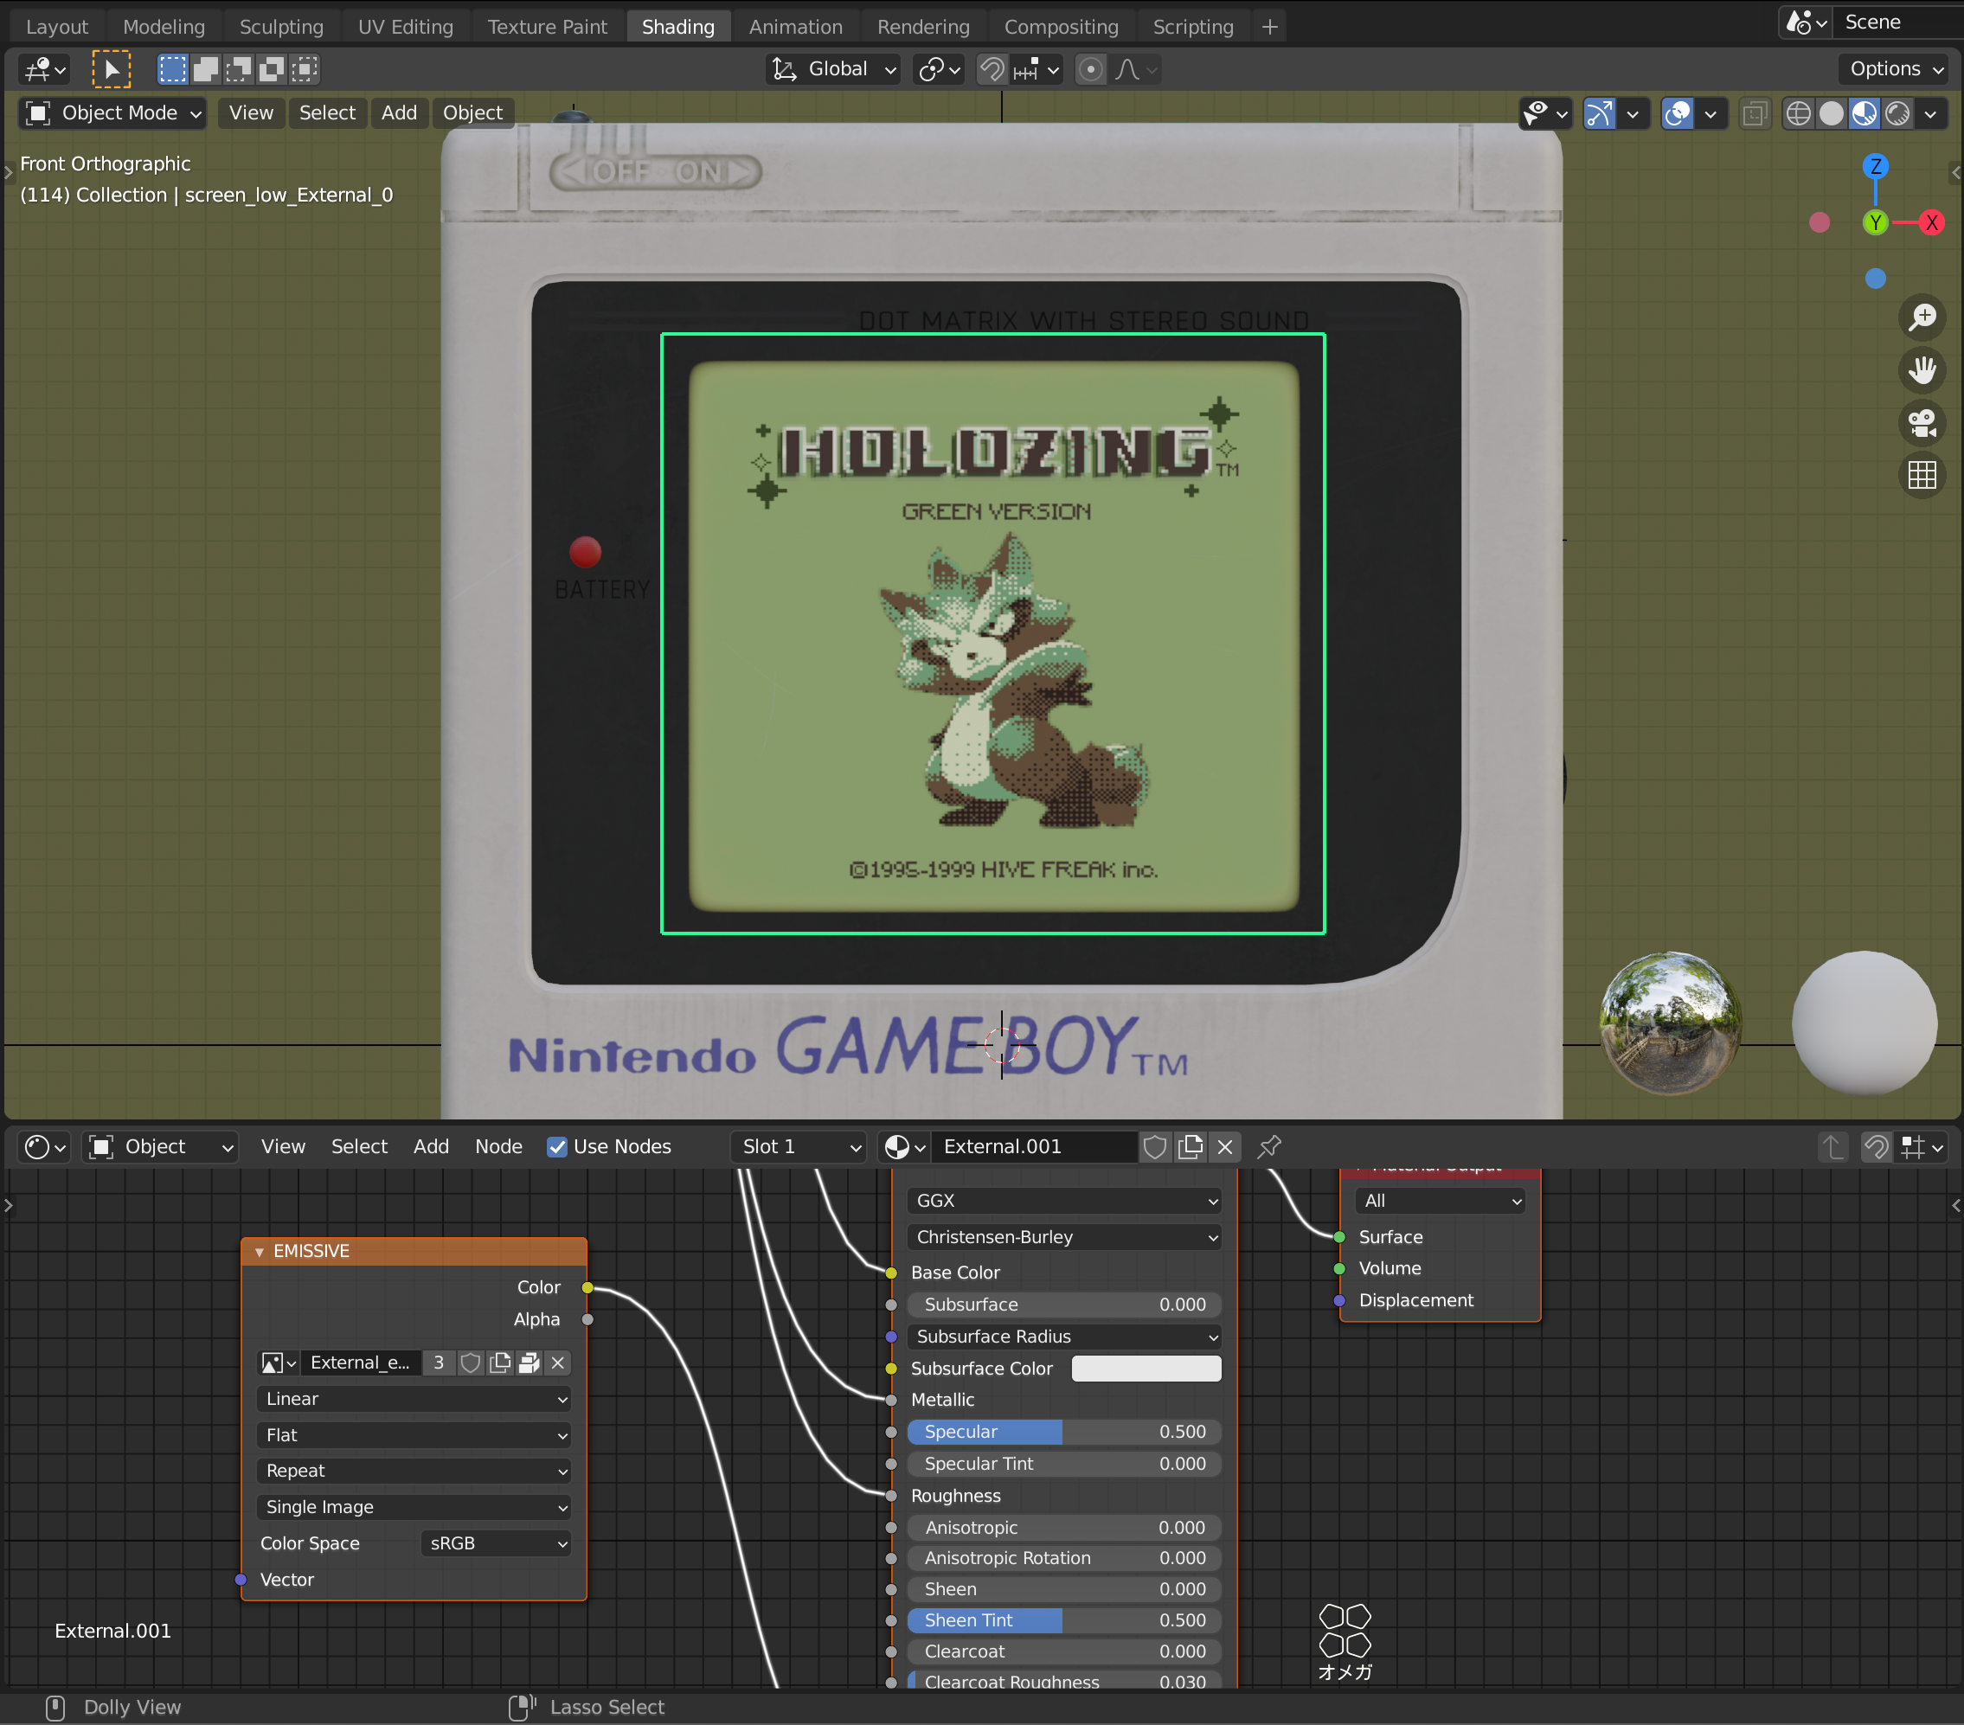Click the Z axis on navigation gizmo
This screenshot has height=1725, width=1964.
[x=1875, y=166]
